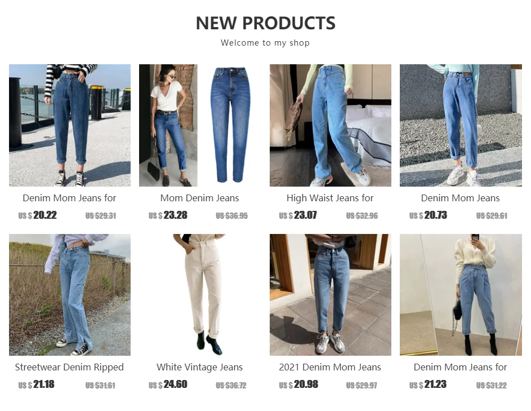Viewport: 531px width, 411px height.
Task: View the High Waist Jeans bedroom photo
Action: (x=330, y=126)
